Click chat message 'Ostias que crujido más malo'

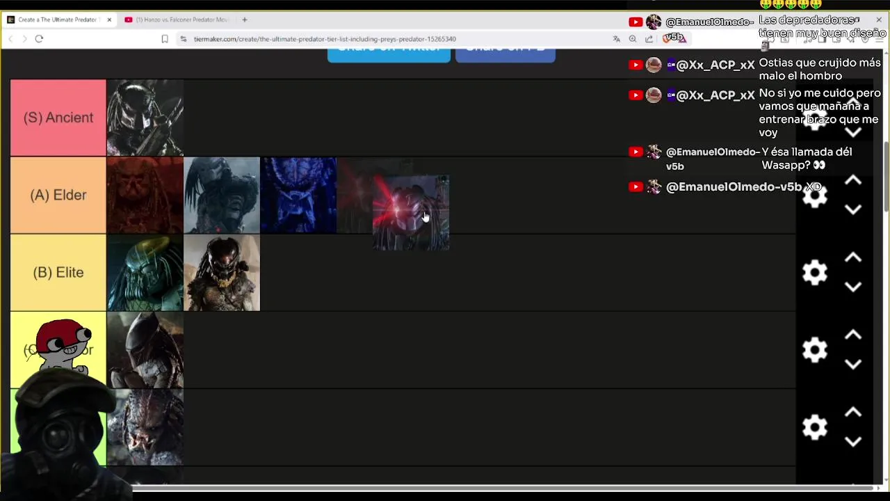click(820, 70)
